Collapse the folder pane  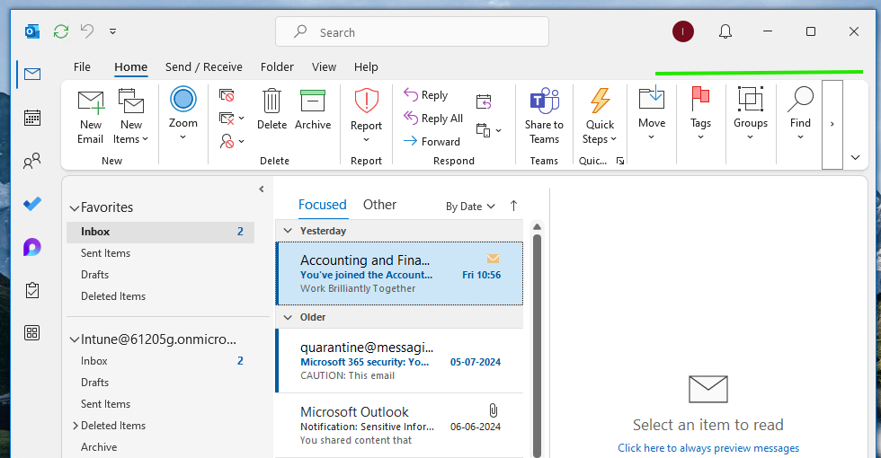click(262, 189)
